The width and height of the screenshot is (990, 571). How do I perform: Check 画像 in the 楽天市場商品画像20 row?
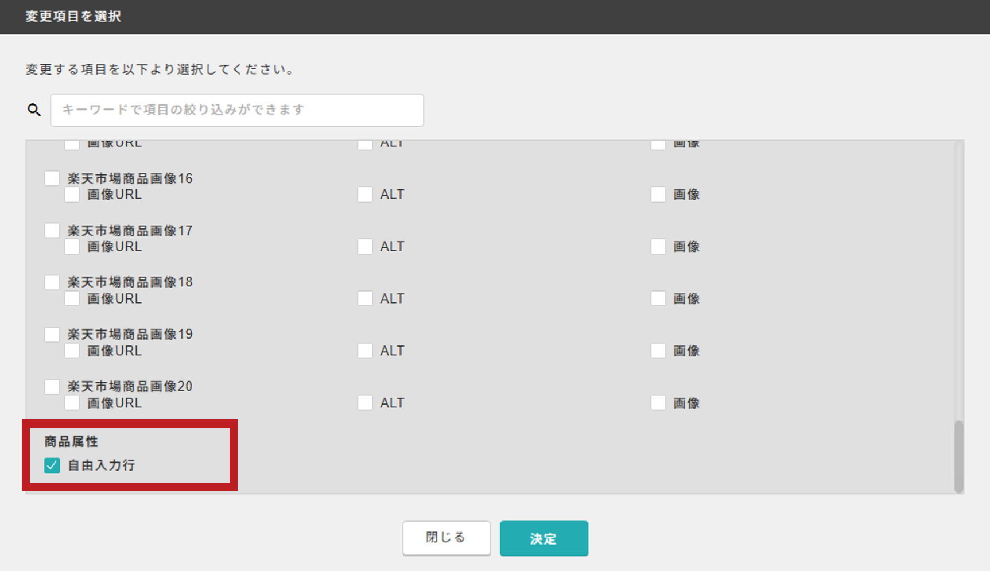tap(658, 403)
